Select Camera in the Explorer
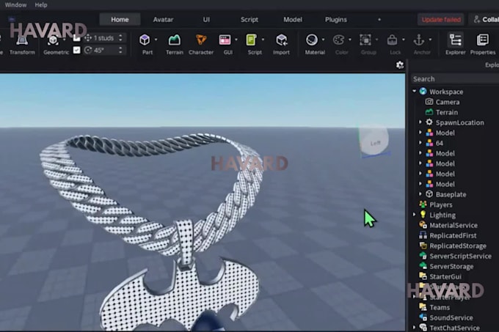The width and height of the screenshot is (499, 332). (447, 102)
